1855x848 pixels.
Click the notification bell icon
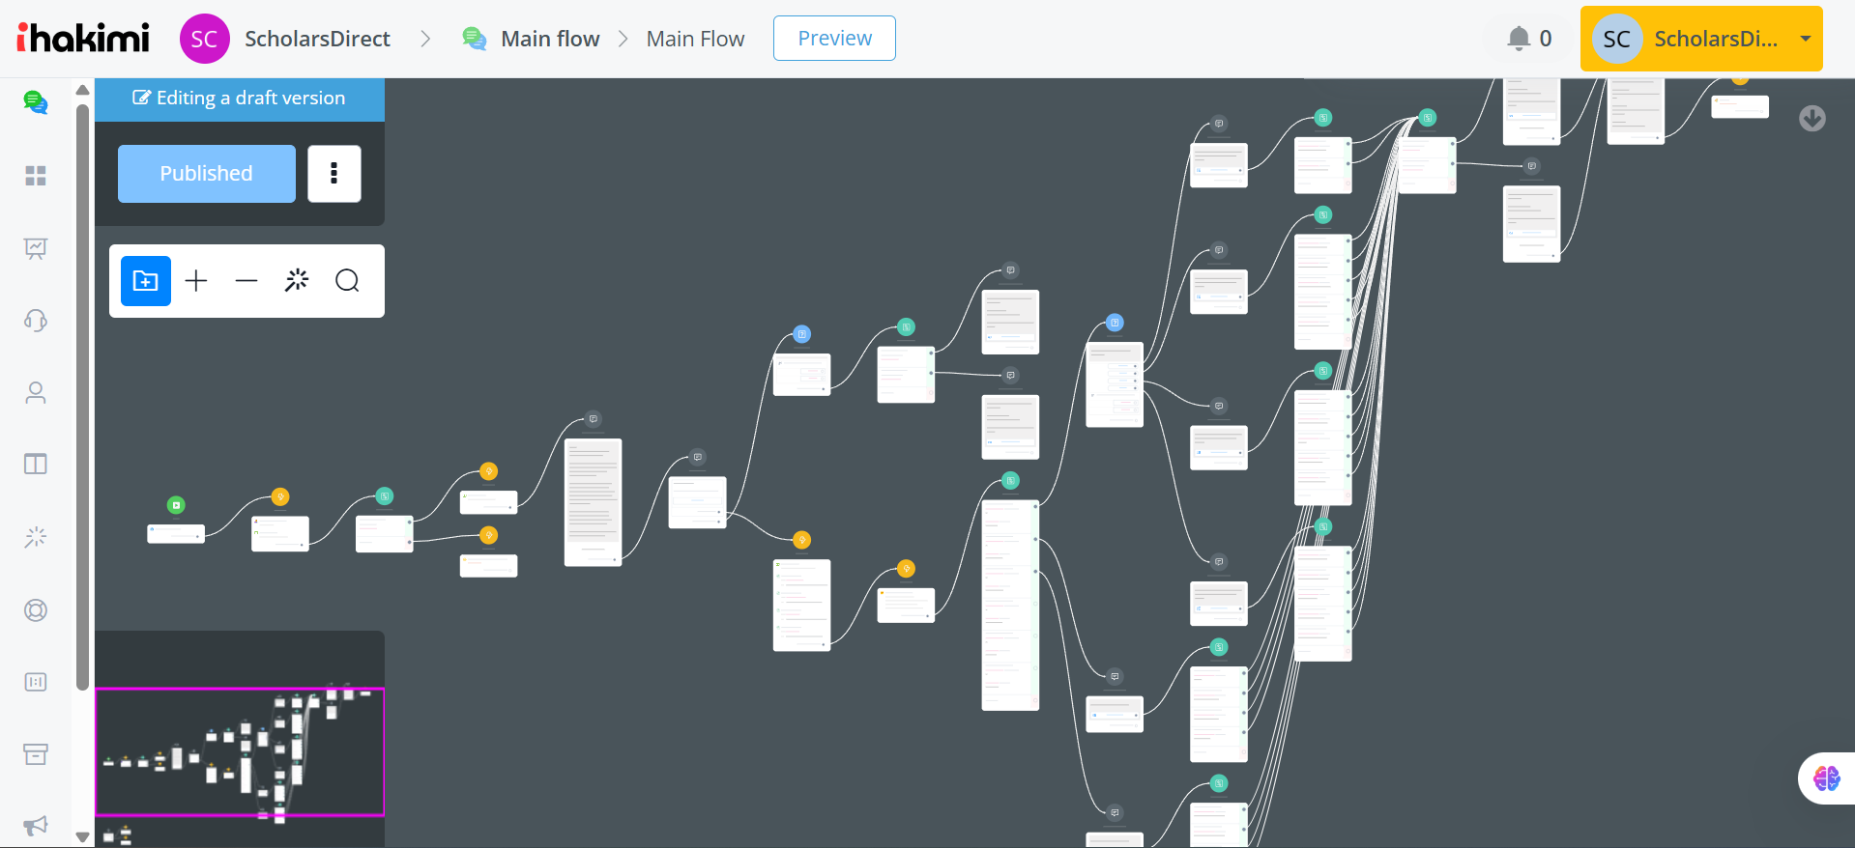[x=1519, y=39]
